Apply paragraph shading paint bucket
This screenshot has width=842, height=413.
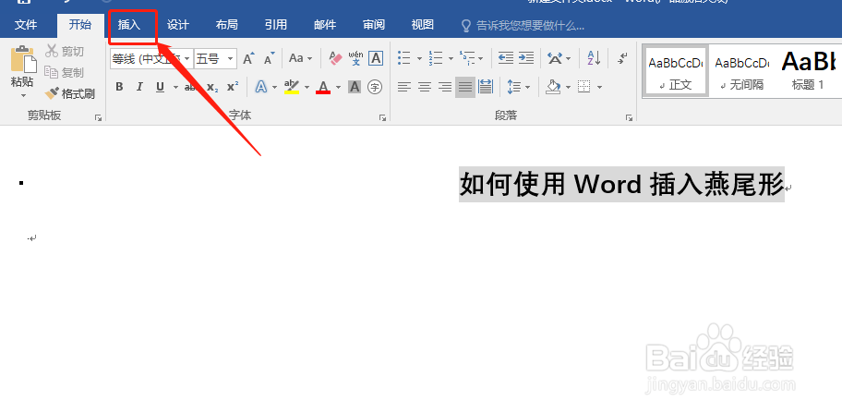[x=553, y=87]
